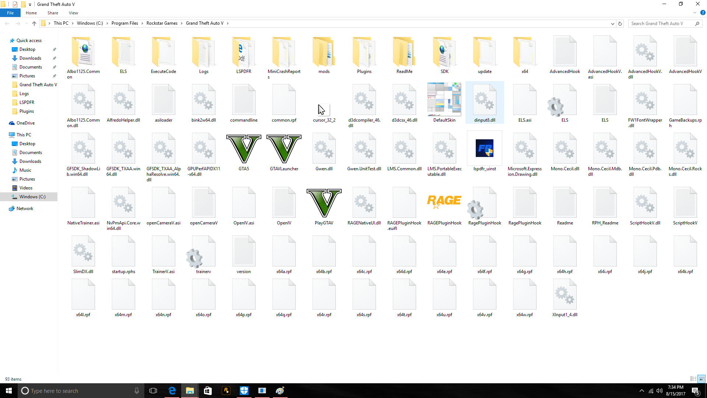Open the View ribbon tab
This screenshot has height=398, width=707.
click(x=73, y=13)
